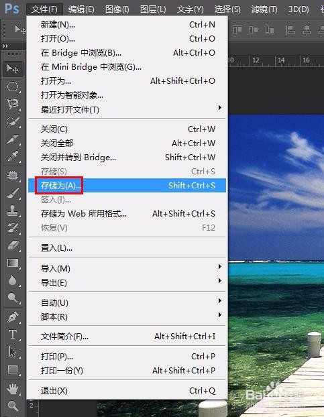Open the 文字(Y) menu
Screen dimensions: 324x417
(191, 9)
